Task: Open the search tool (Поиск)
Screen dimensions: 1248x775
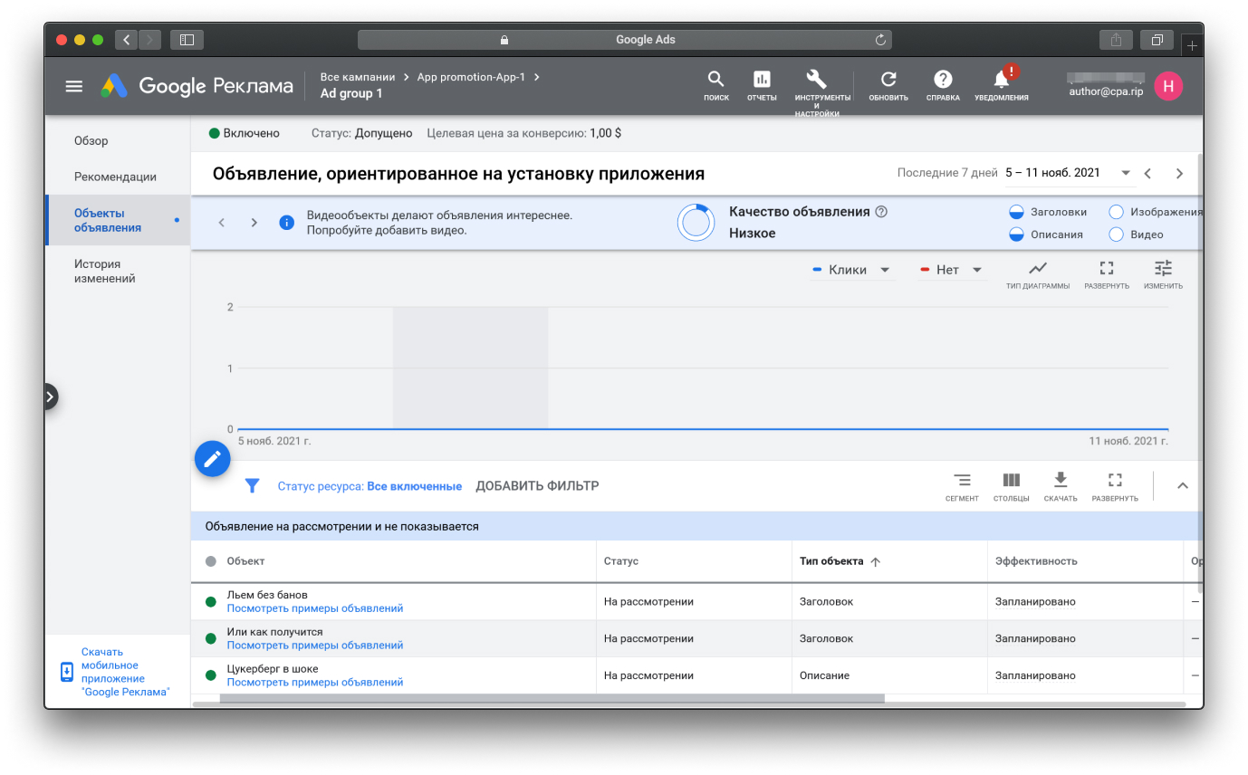Action: 715,86
